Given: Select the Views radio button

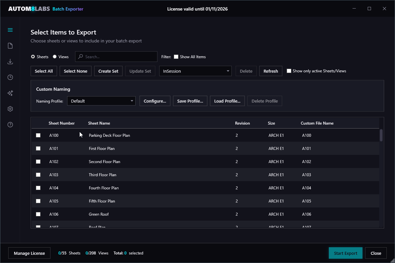Looking at the screenshot, I should (x=54, y=57).
